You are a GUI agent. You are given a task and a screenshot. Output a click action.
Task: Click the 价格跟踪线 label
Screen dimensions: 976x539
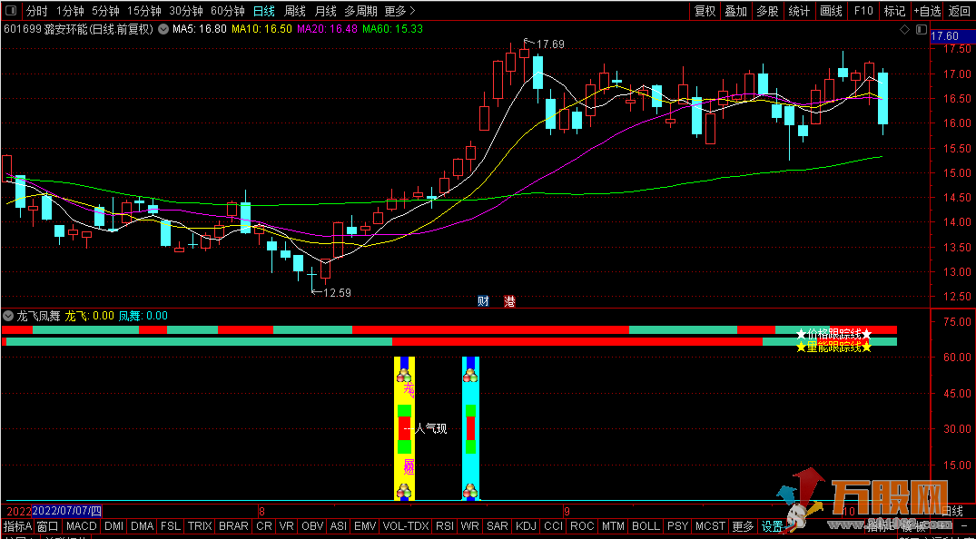click(x=834, y=334)
